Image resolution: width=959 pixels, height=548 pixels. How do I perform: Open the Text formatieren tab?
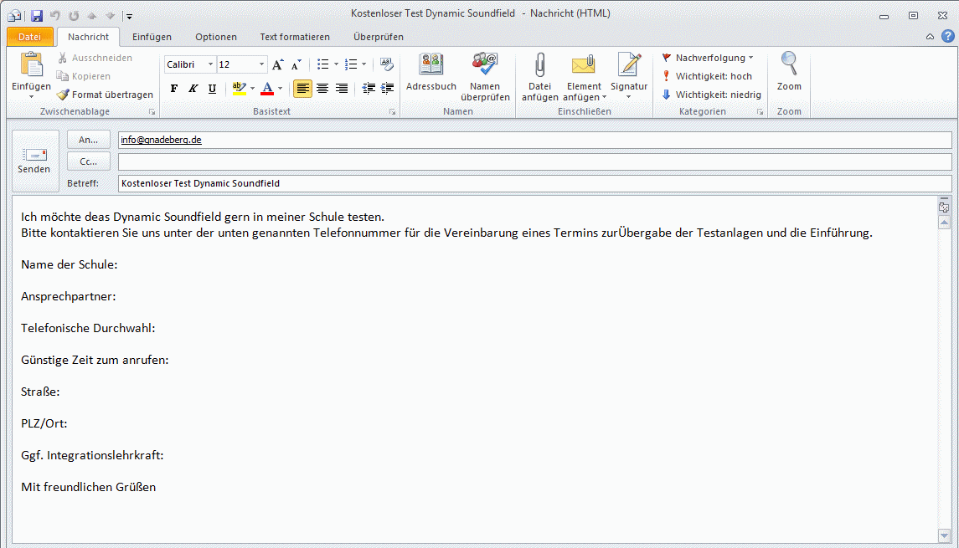[295, 37]
